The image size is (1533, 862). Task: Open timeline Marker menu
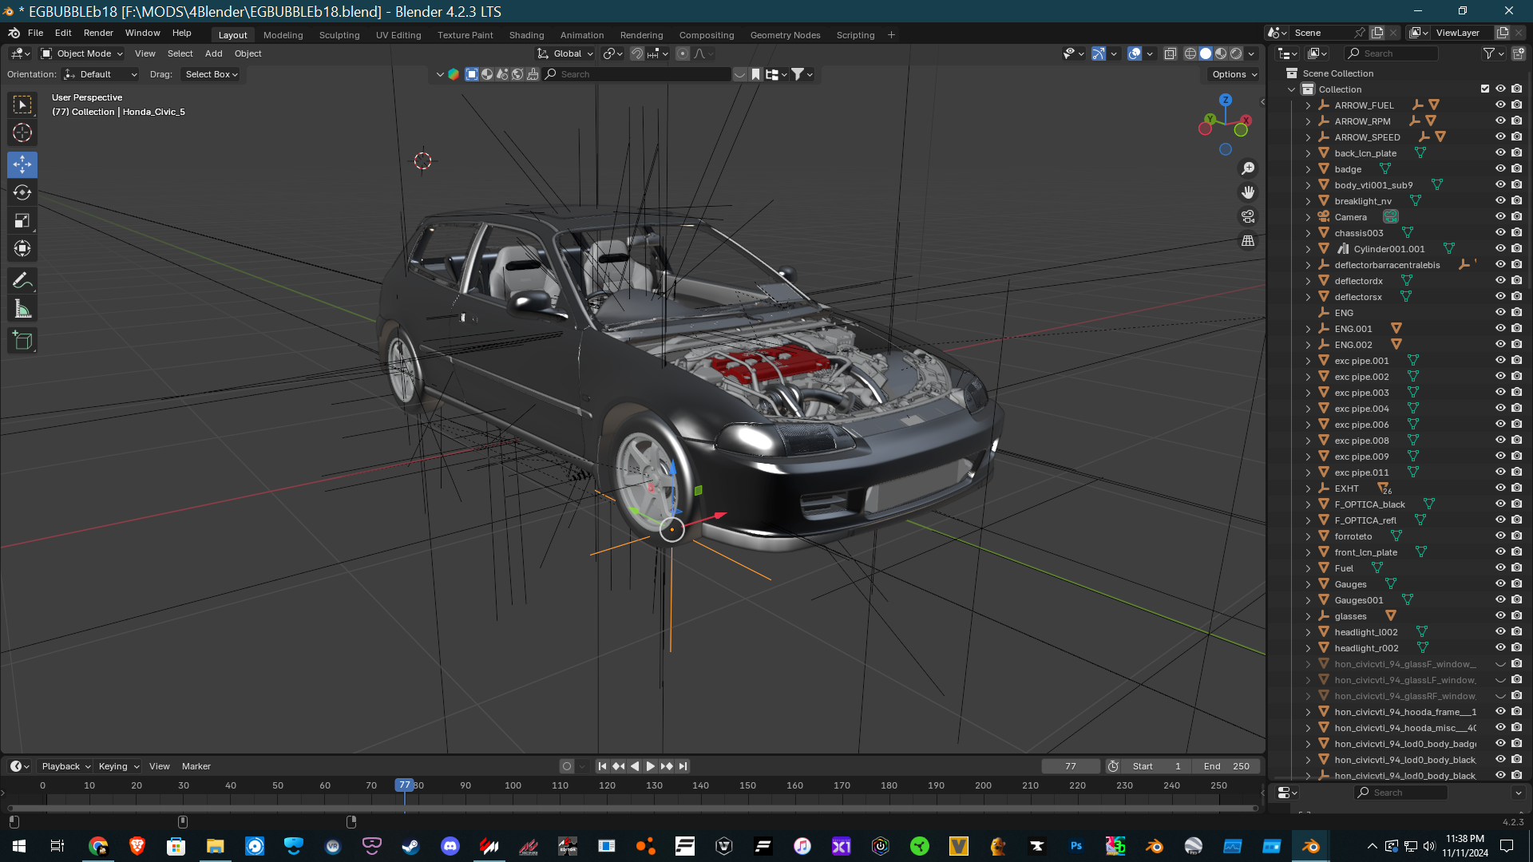point(196,766)
